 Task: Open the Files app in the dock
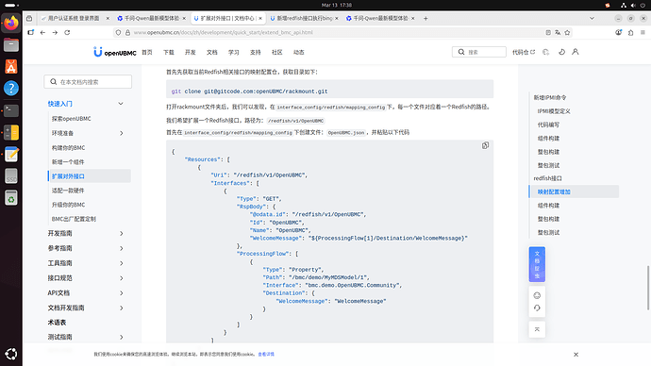coord(11,44)
